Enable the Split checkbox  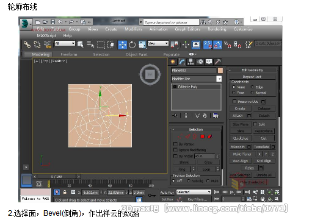[x=255, y=124]
